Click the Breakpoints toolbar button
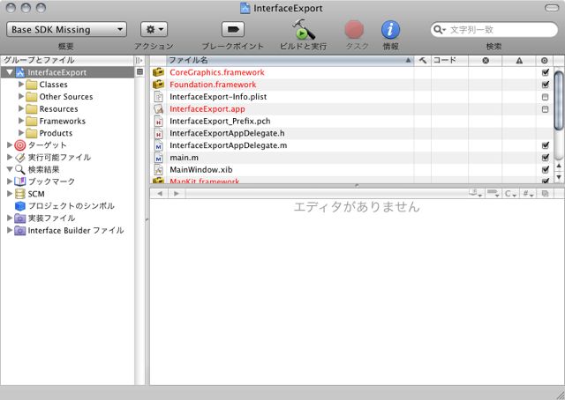This screenshot has height=400, width=565. click(x=233, y=29)
